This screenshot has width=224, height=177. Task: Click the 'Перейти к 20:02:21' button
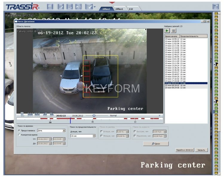click(x=185, y=150)
